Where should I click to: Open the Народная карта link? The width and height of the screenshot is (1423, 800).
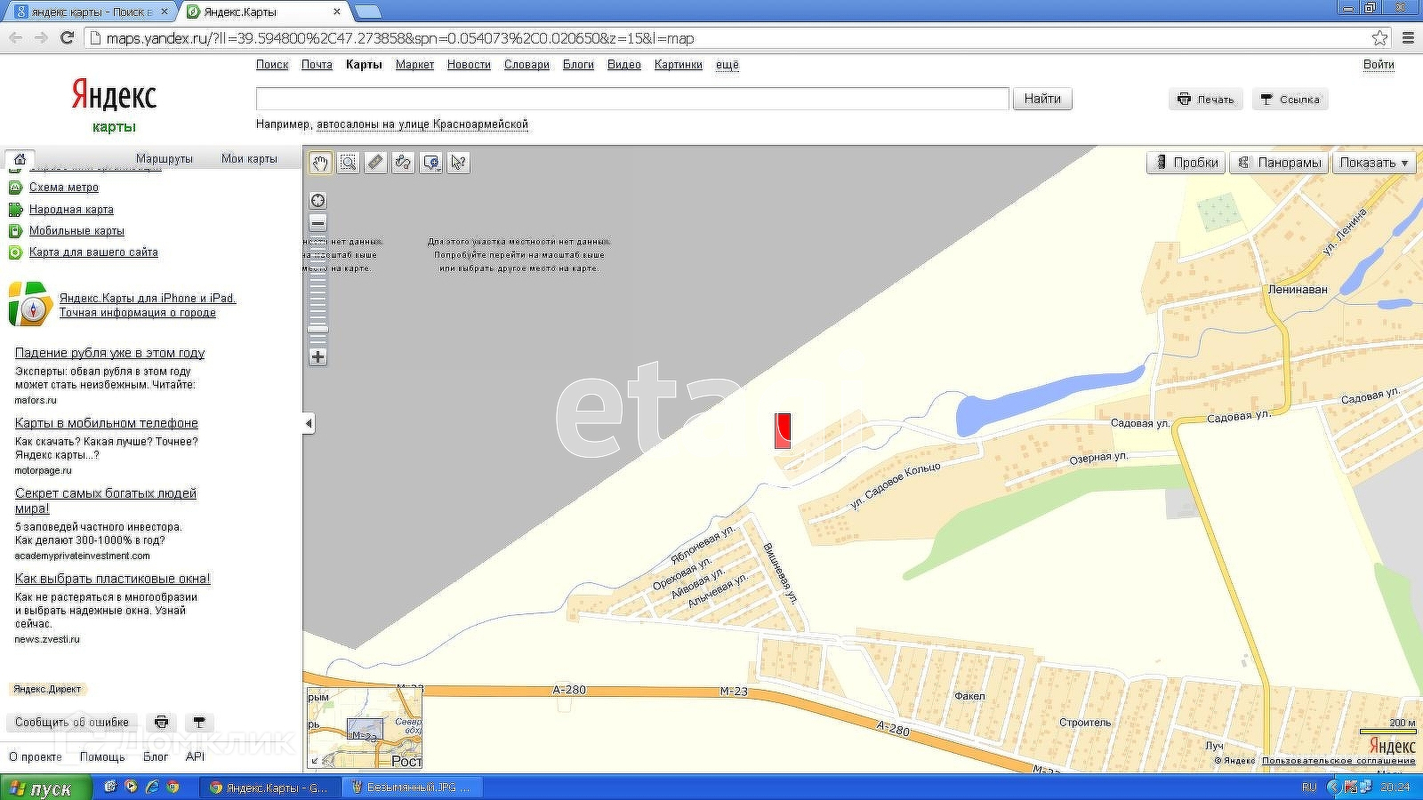coord(71,210)
